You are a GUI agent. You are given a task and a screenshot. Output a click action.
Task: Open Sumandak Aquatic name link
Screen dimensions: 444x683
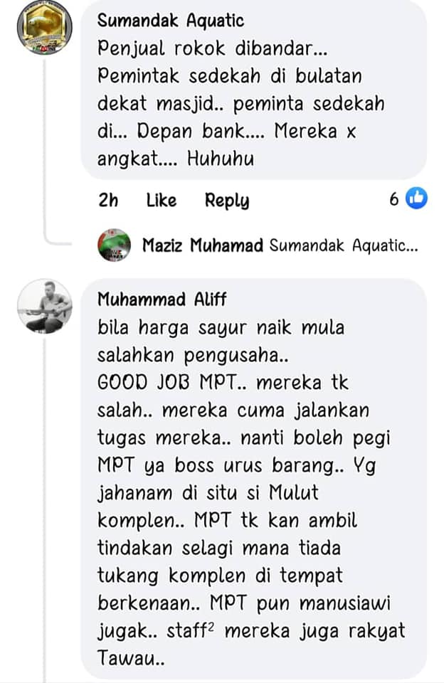(170, 21)
